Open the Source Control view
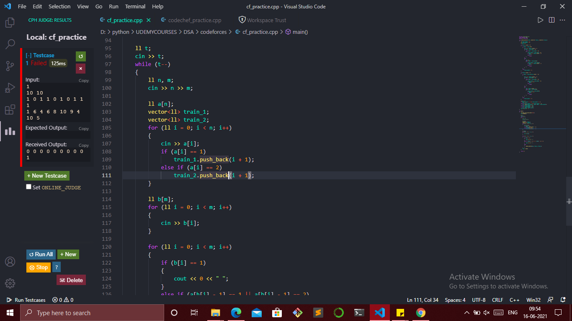The width and height of the screenshot is (572, 321). [10, 66]
